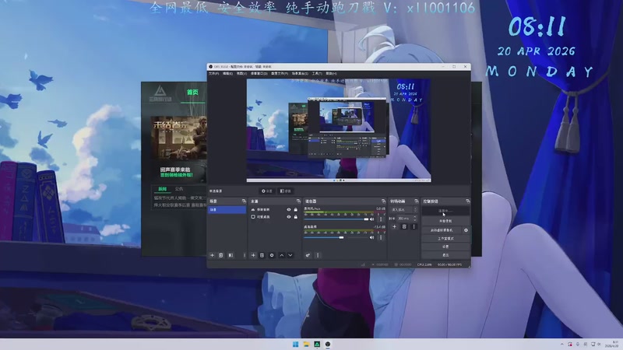Float the Controls dock via header icon

coord(467,201)
